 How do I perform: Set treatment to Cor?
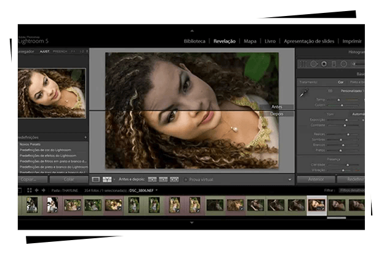coord(340,82)
